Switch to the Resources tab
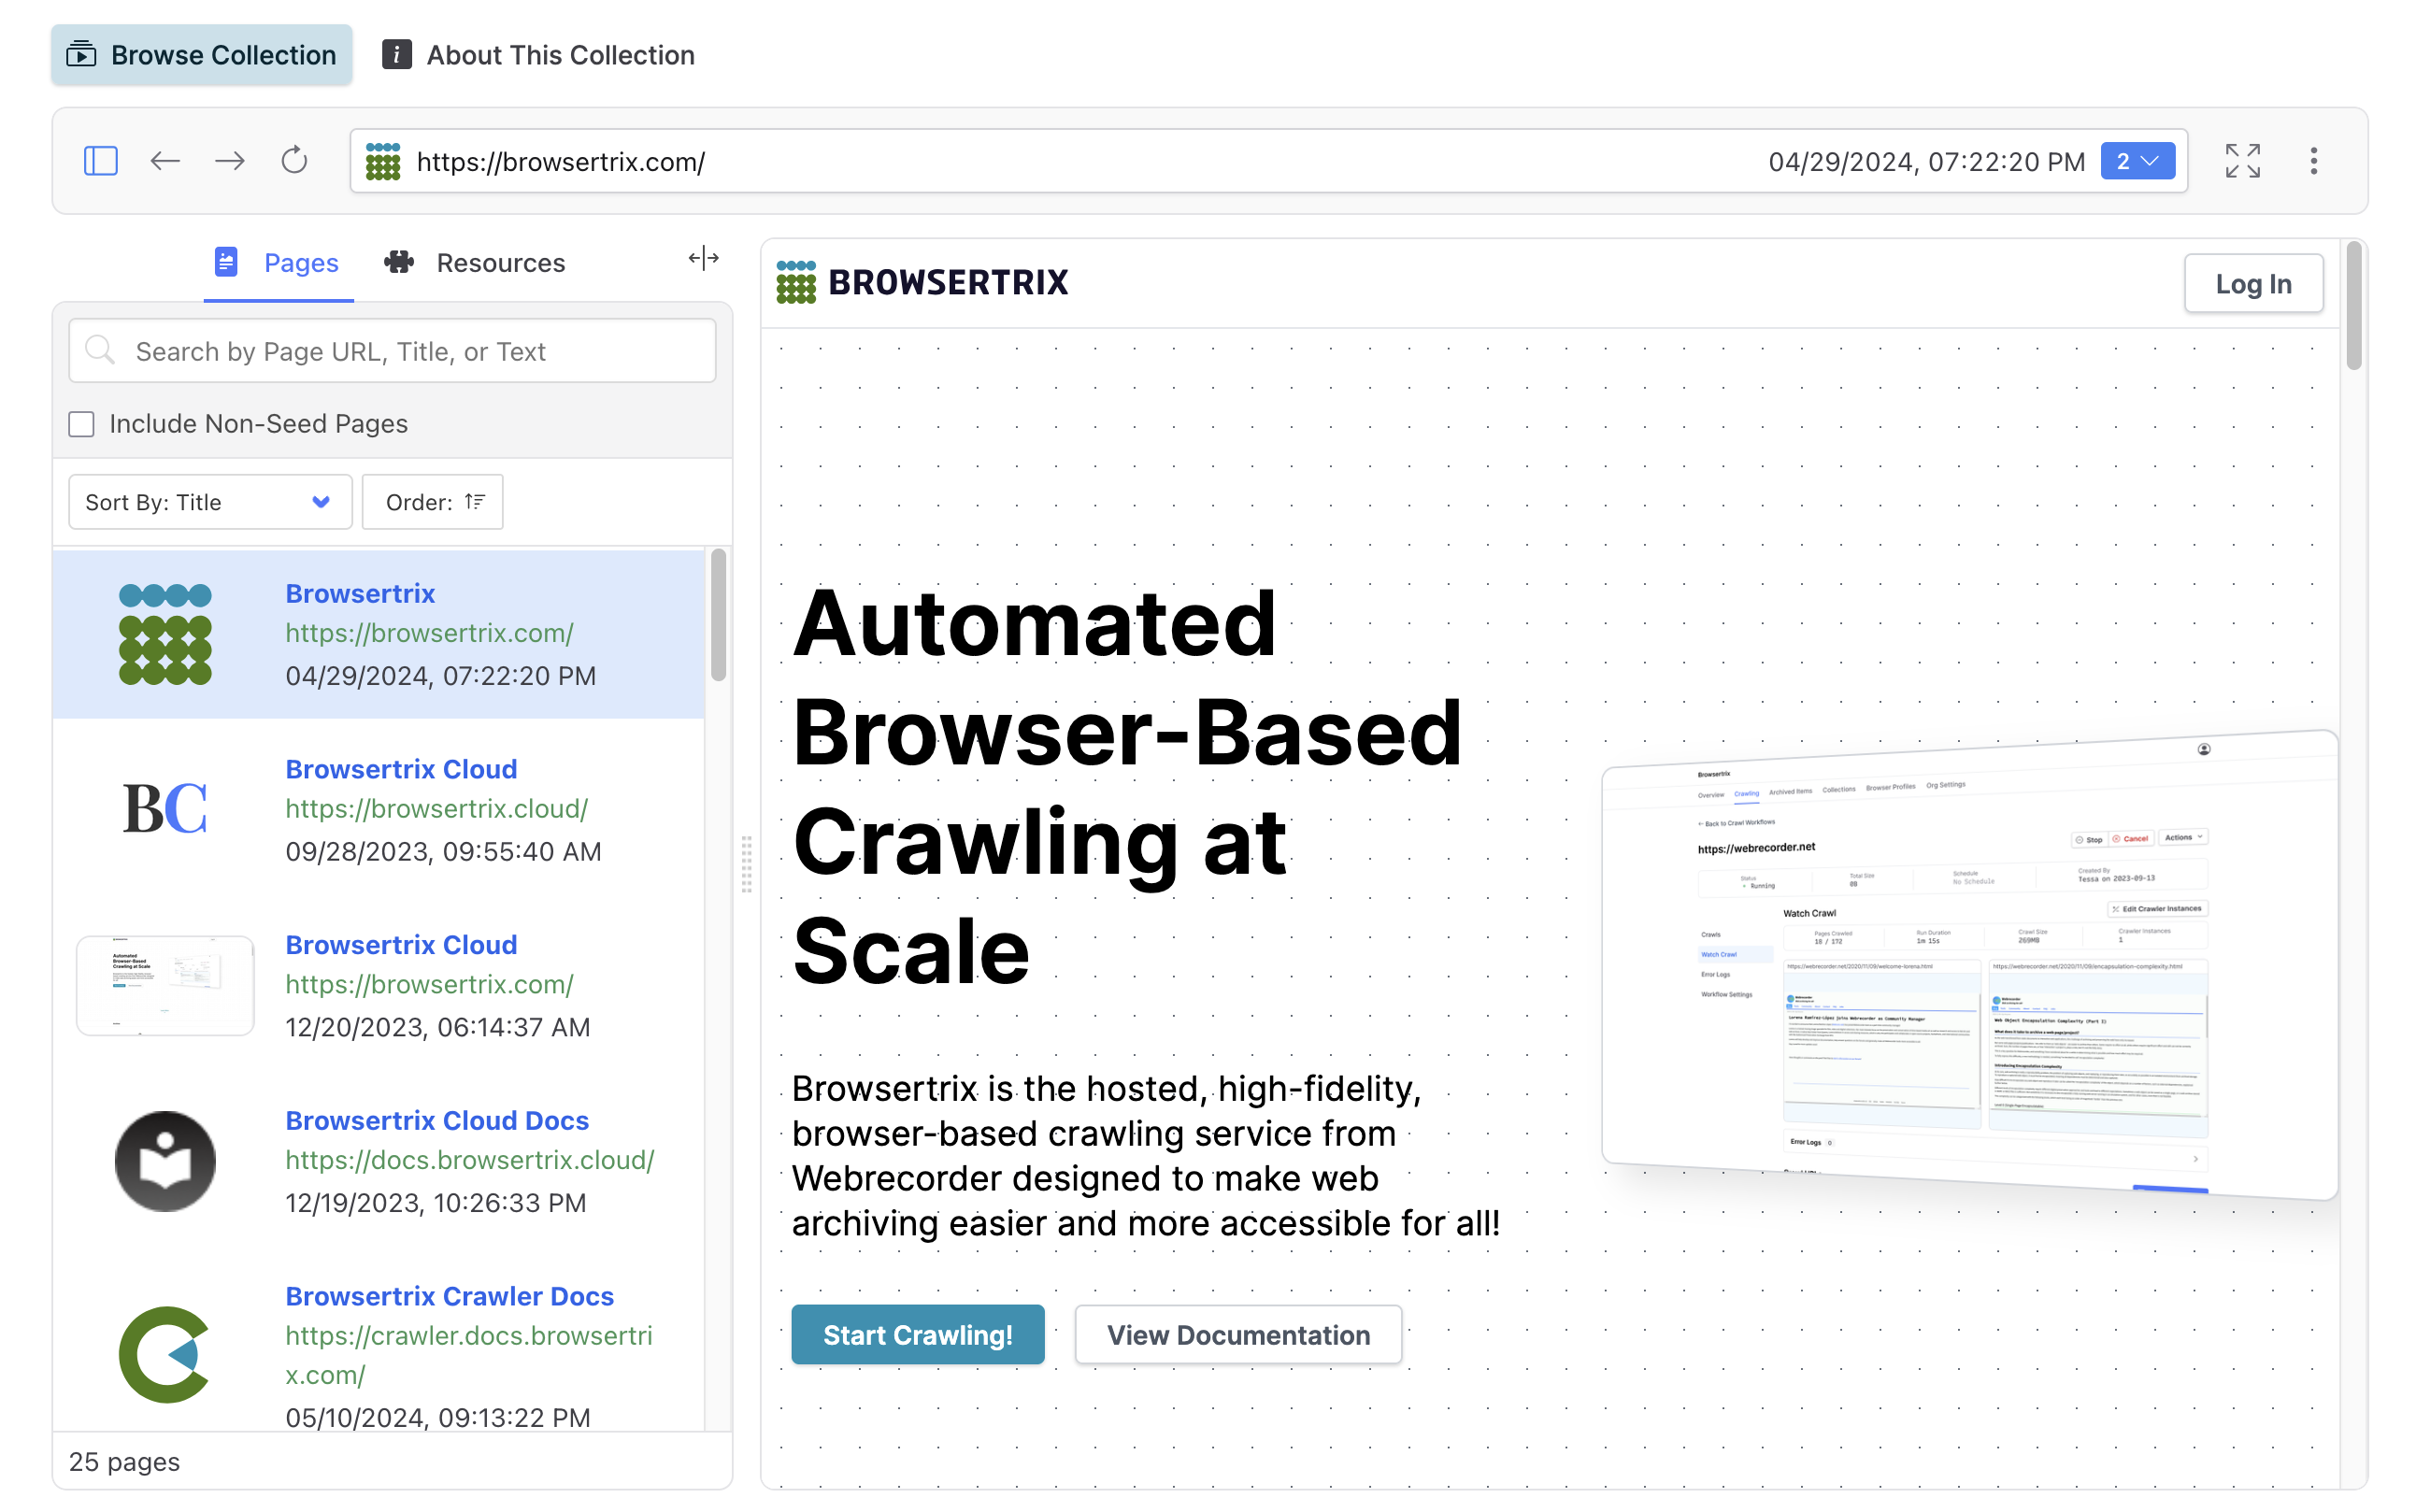 pyautogui.click(x=474, y=262)
